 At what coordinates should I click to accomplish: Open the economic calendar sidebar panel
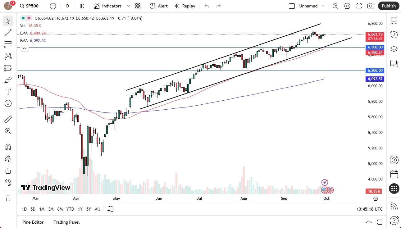point(394,174)
